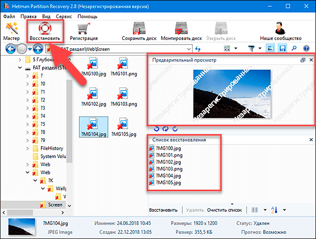Image resolution: width=316 pixels, height=239 pixels.
Task: Open the filter dropdown arrow
Action: (x=260, y=48)
